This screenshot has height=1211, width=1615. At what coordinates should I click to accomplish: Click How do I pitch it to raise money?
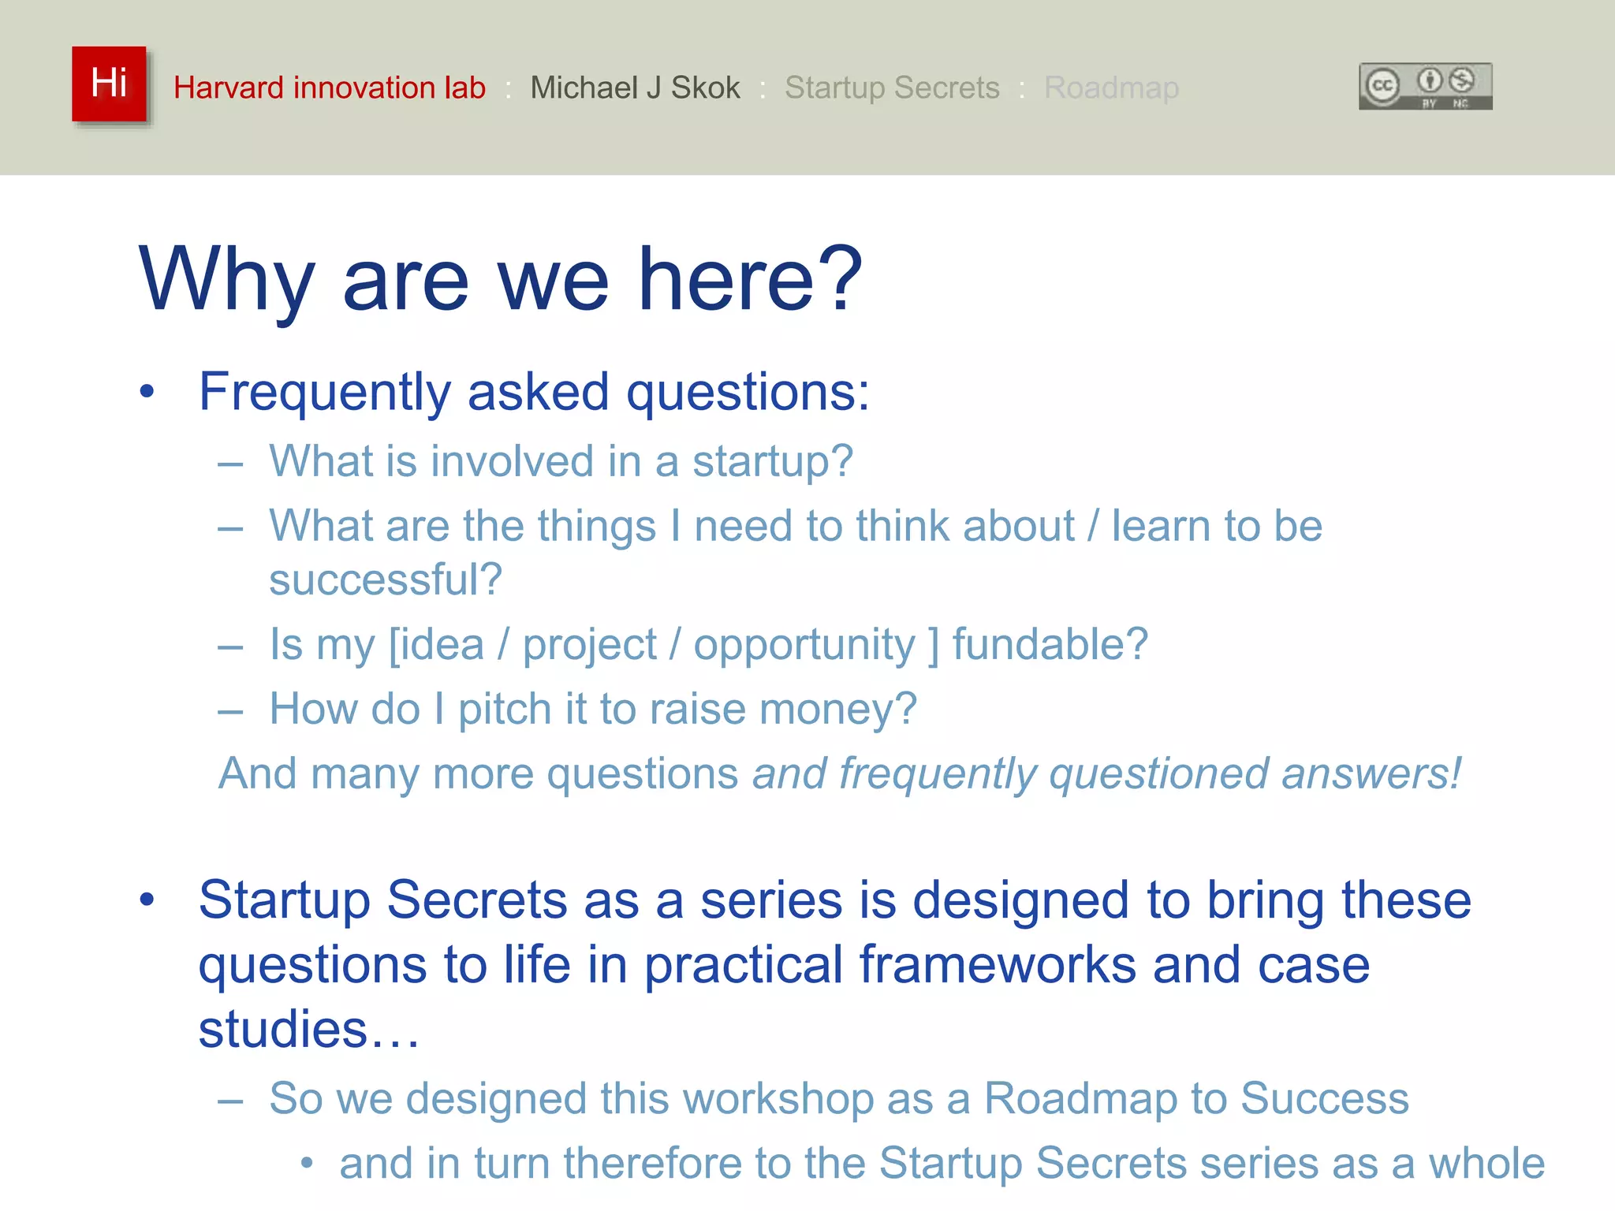coord(593,709)
